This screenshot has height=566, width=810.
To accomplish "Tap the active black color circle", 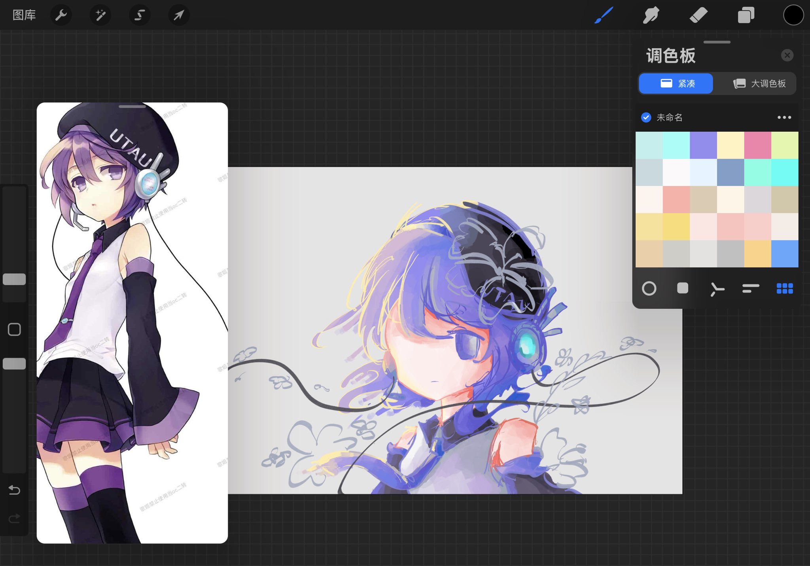I will point(793,15).
